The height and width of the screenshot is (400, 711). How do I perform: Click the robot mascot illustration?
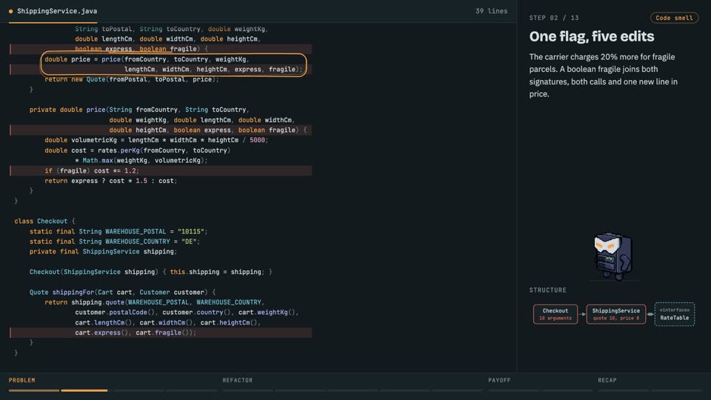click(612, 256)
